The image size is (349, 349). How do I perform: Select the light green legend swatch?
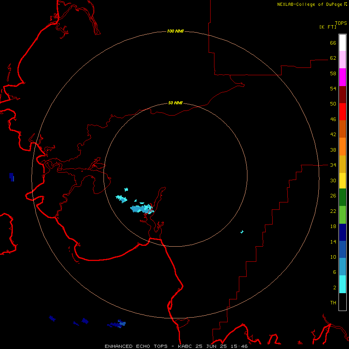342,215
